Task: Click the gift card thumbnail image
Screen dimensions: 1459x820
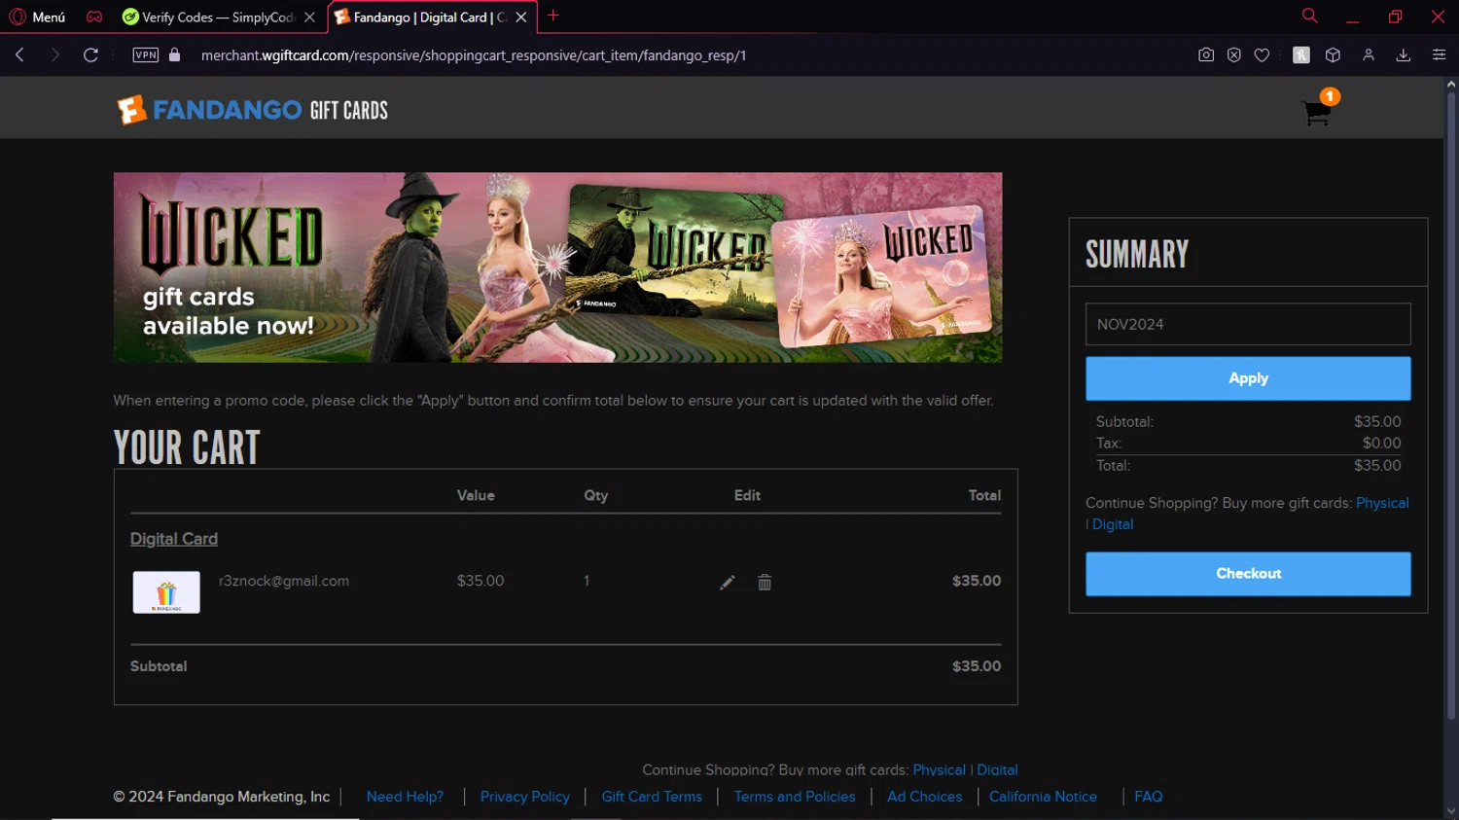Action: 166,592
